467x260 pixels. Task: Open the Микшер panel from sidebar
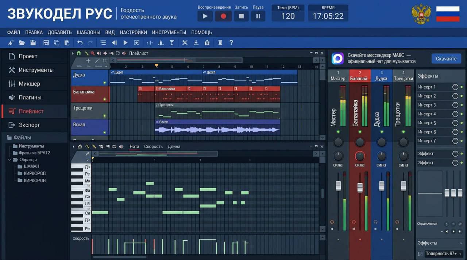tap(29, 84)
